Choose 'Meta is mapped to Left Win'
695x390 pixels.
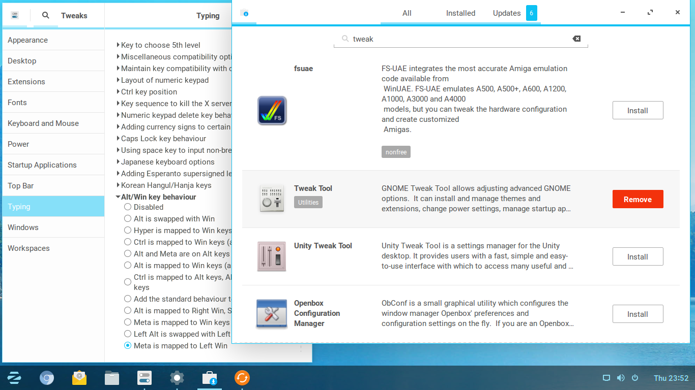(128, 346)
